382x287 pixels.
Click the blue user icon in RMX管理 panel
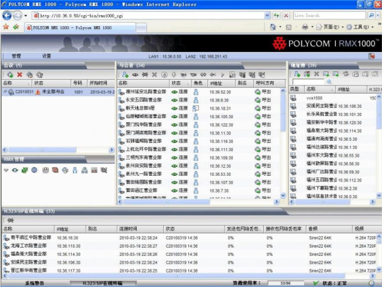75,170
